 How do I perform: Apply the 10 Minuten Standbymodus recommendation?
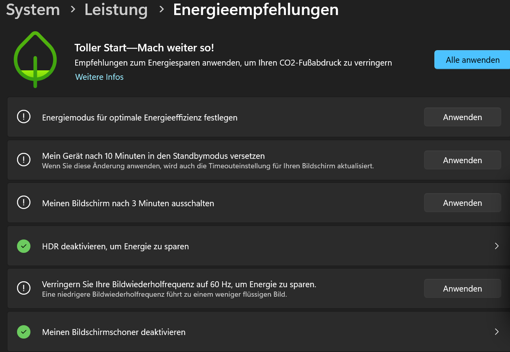coord(462,160)
